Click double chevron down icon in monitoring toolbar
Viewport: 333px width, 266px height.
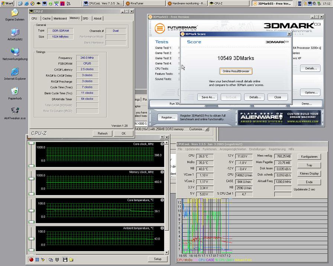point(57,260)
